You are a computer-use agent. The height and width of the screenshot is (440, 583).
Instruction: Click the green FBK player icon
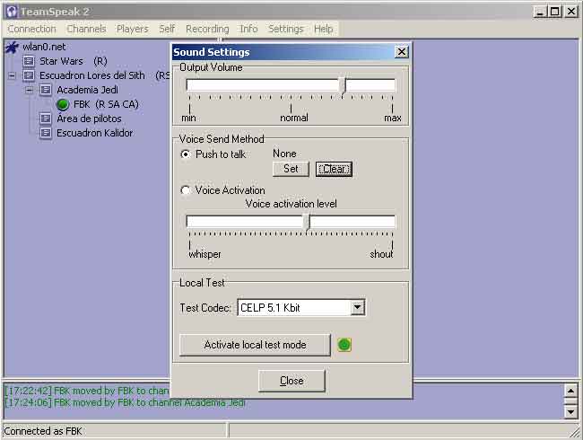click(62, 104)
